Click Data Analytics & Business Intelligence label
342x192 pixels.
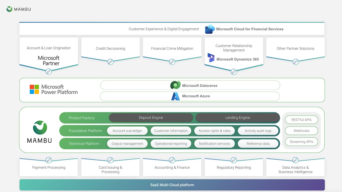(296, 170)
